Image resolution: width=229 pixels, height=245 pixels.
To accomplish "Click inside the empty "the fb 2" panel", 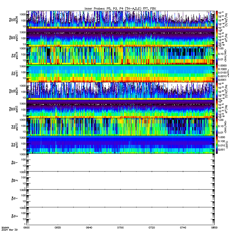I will click(120, 216).
